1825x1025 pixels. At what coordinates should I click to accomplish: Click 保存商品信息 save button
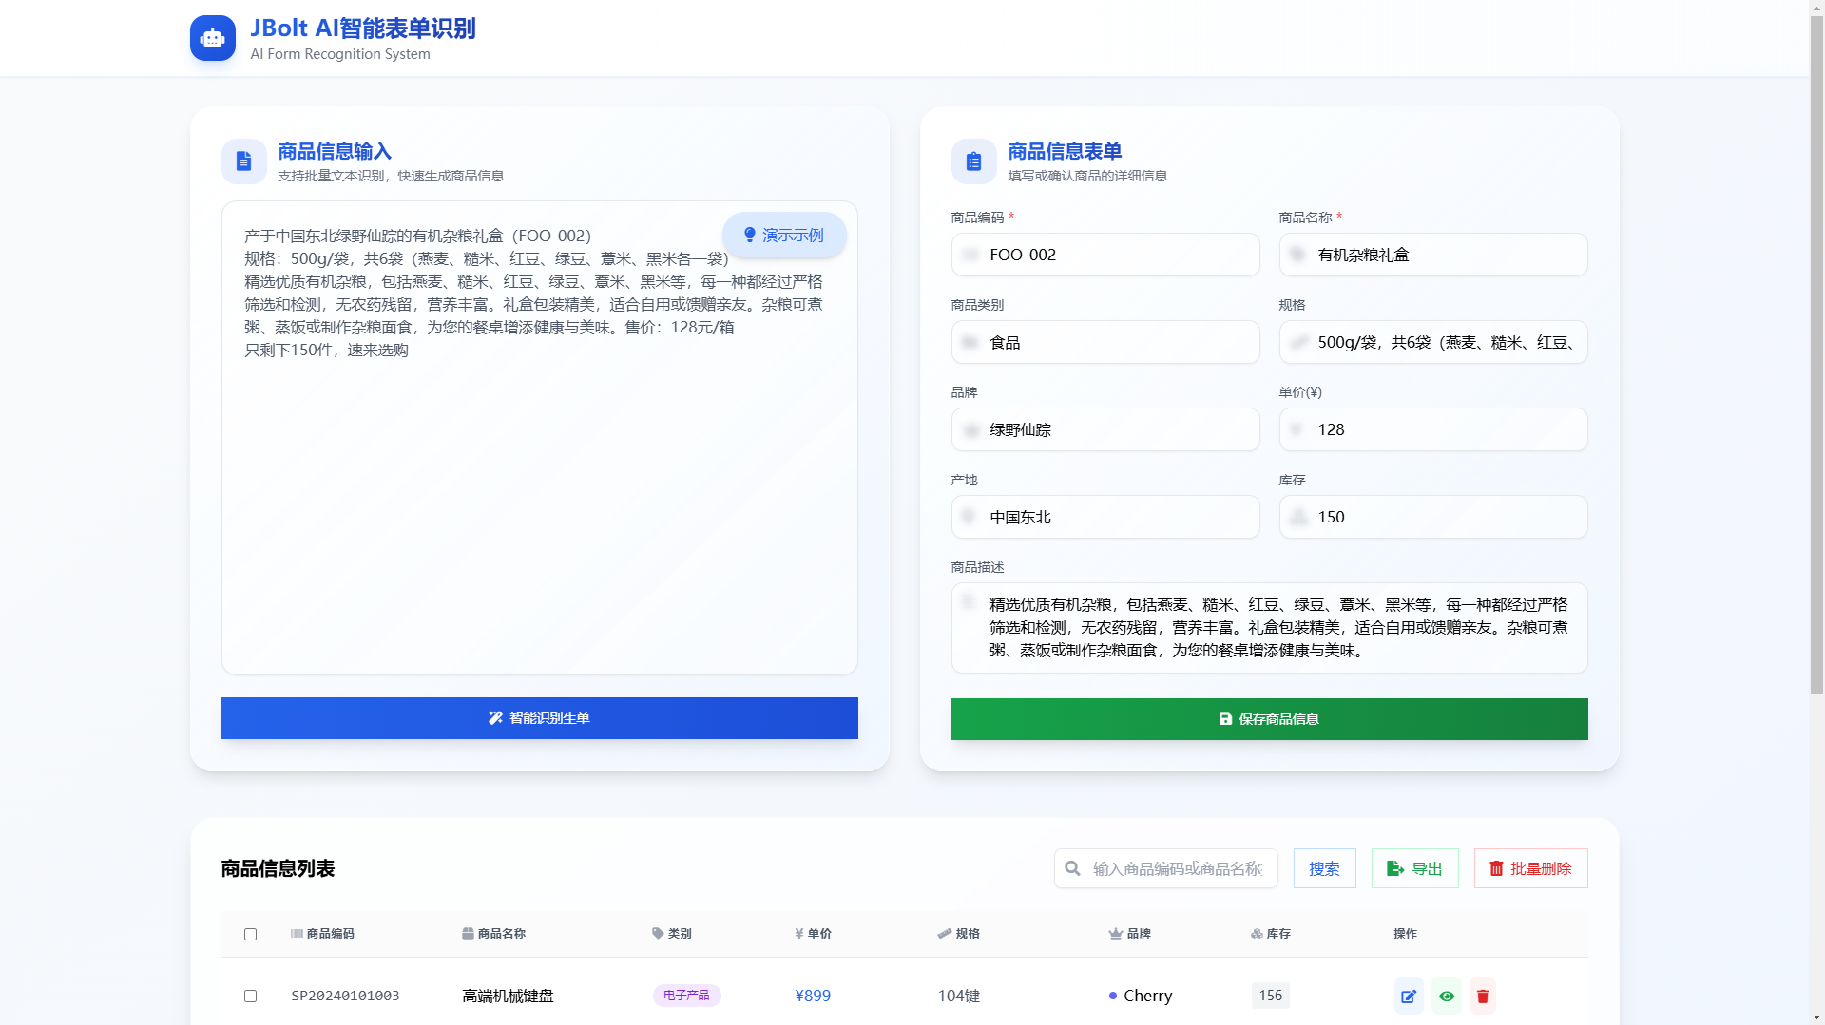tap(1270, 719)
